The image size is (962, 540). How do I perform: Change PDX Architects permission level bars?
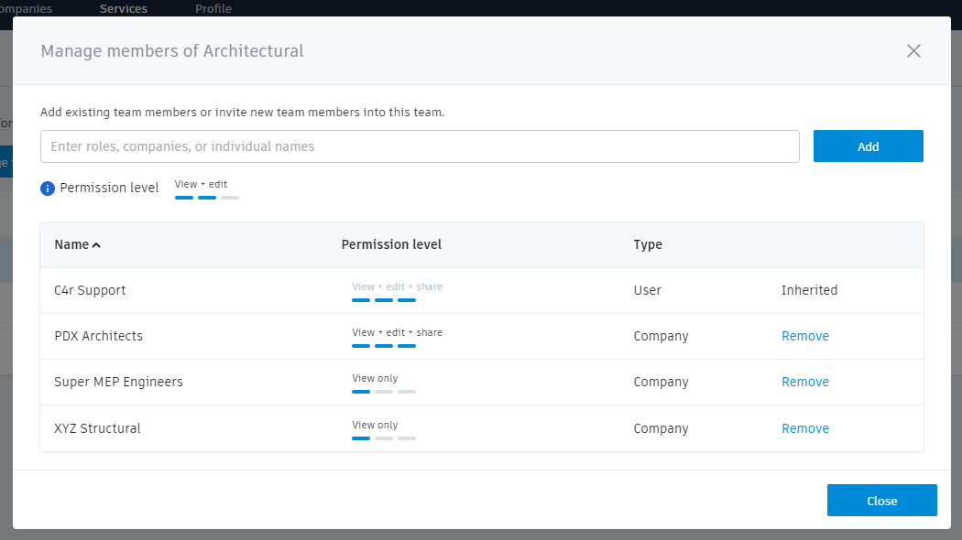point(384,346)
